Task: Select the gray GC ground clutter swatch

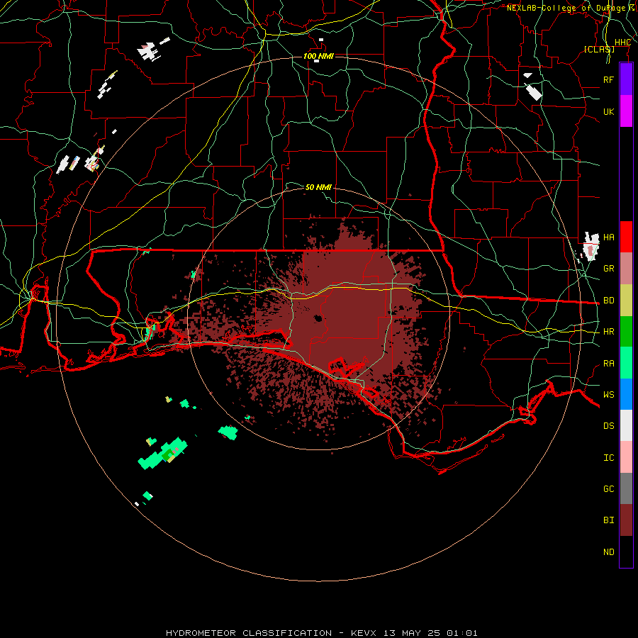Action: (626, 488)
